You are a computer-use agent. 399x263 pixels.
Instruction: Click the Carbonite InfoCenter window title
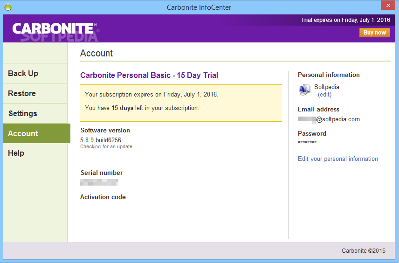pyautogui.click(x=199, y=7)
